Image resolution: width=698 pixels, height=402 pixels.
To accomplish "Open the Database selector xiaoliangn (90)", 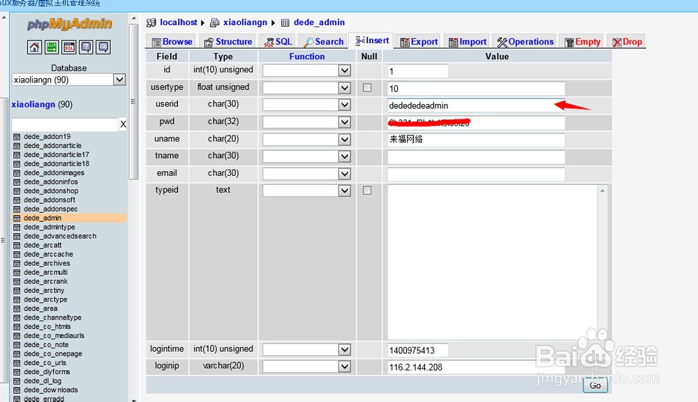I will coord(68,80).
